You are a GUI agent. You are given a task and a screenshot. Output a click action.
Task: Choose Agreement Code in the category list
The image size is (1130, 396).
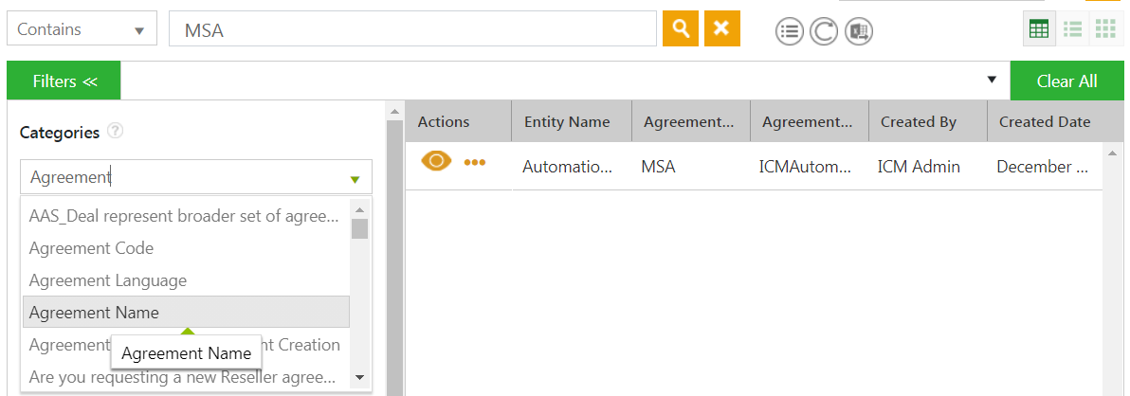tap(91, 248)
